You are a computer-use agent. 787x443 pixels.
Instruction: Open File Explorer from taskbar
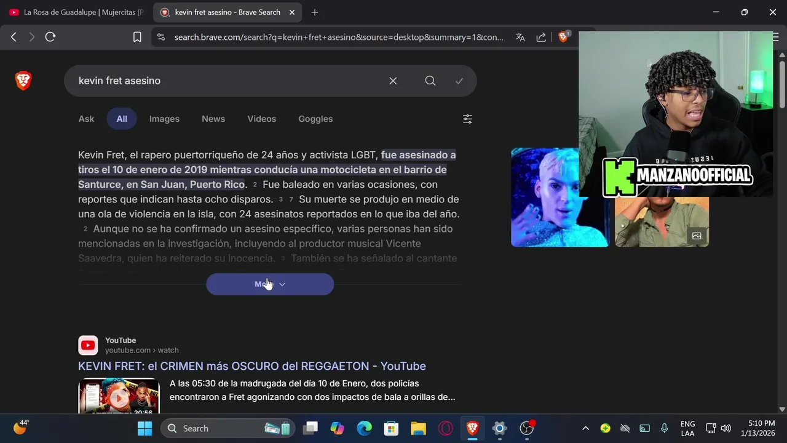pos(418,428)
